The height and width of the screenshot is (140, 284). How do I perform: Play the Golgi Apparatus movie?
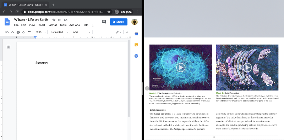click(x=247, y=68)
